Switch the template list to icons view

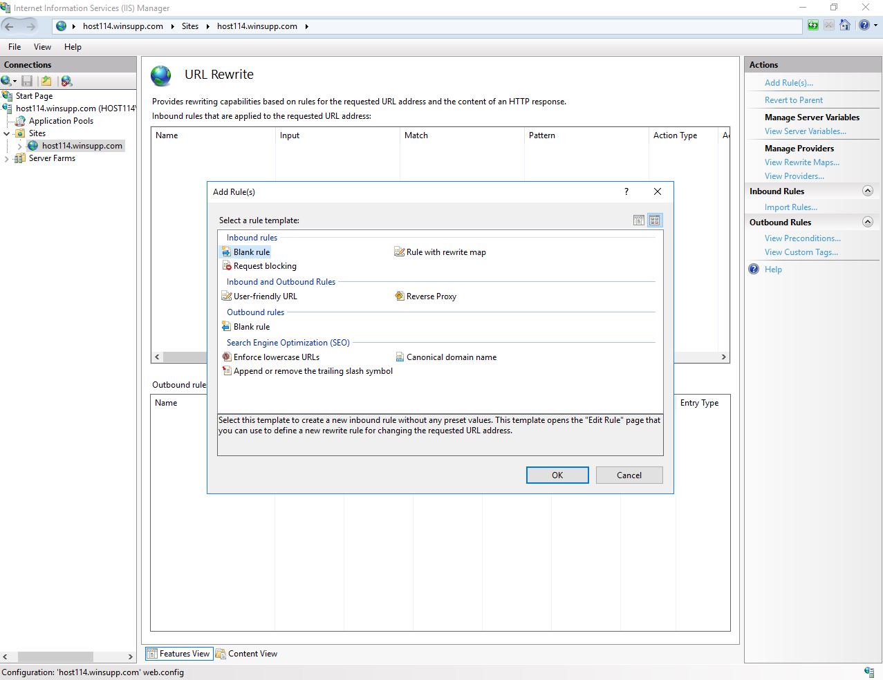coord(655,220)
